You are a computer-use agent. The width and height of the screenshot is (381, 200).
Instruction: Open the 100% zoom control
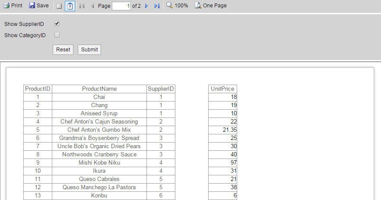(177, 5)
